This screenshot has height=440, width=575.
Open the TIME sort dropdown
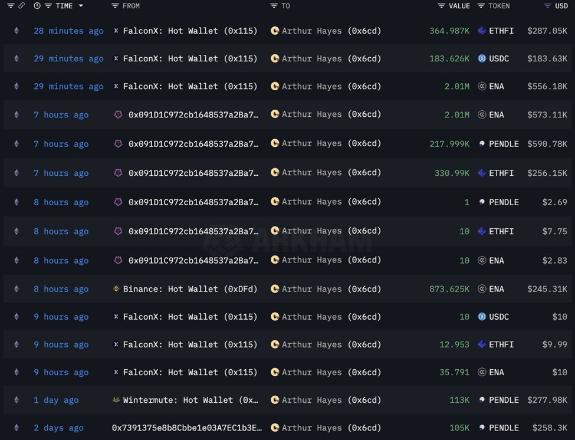click(81, 6)
